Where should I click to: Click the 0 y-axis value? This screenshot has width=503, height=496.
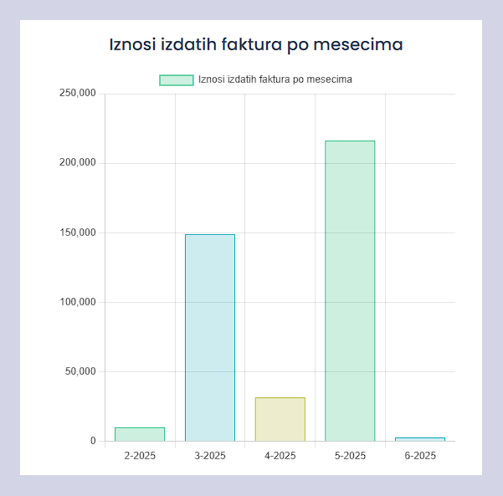(94, 441)
